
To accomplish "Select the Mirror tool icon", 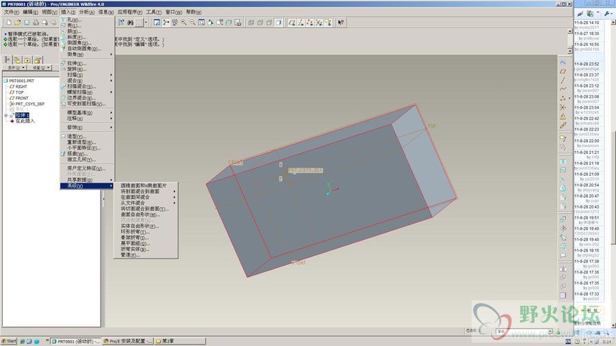I will point(563,269).
